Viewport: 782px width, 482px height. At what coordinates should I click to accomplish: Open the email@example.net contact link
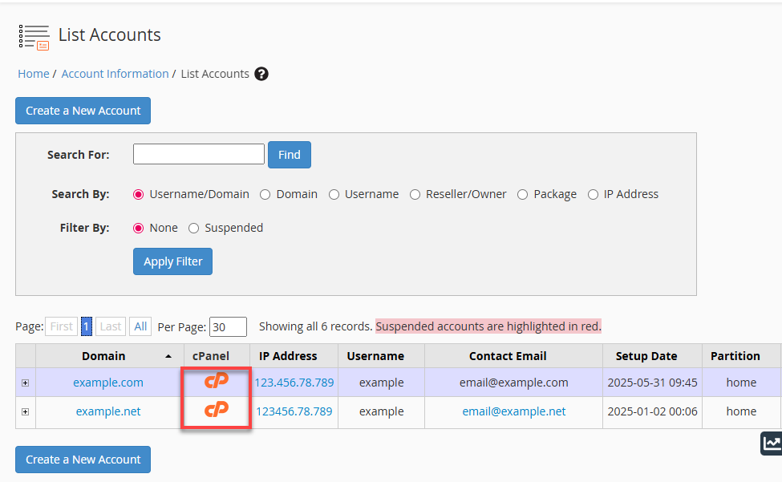pyautogui.click(x=513, y=411)
